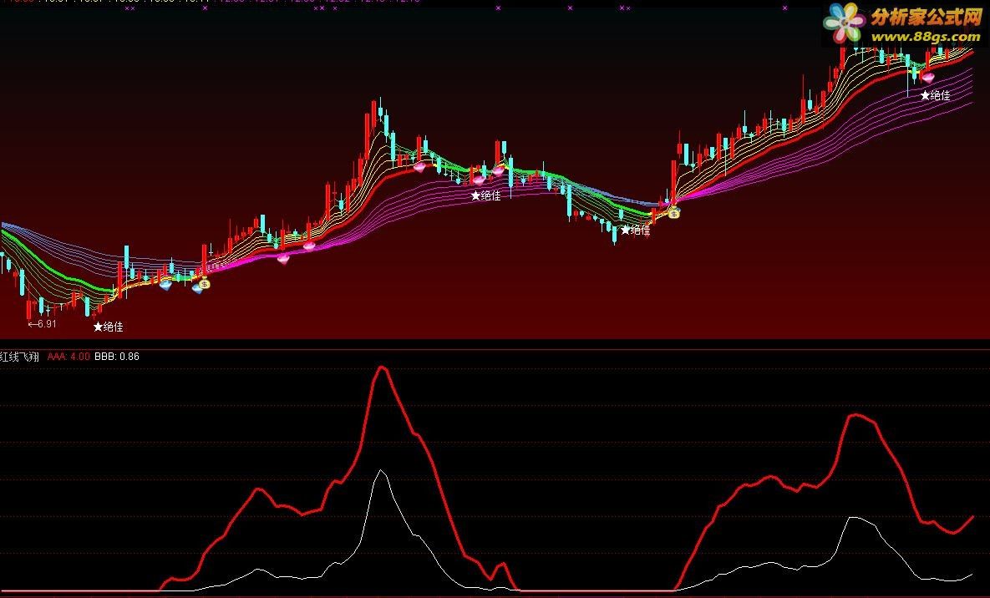Click the highest peak of the thick red AAA curve
The image size is (990, 598).
381,367
